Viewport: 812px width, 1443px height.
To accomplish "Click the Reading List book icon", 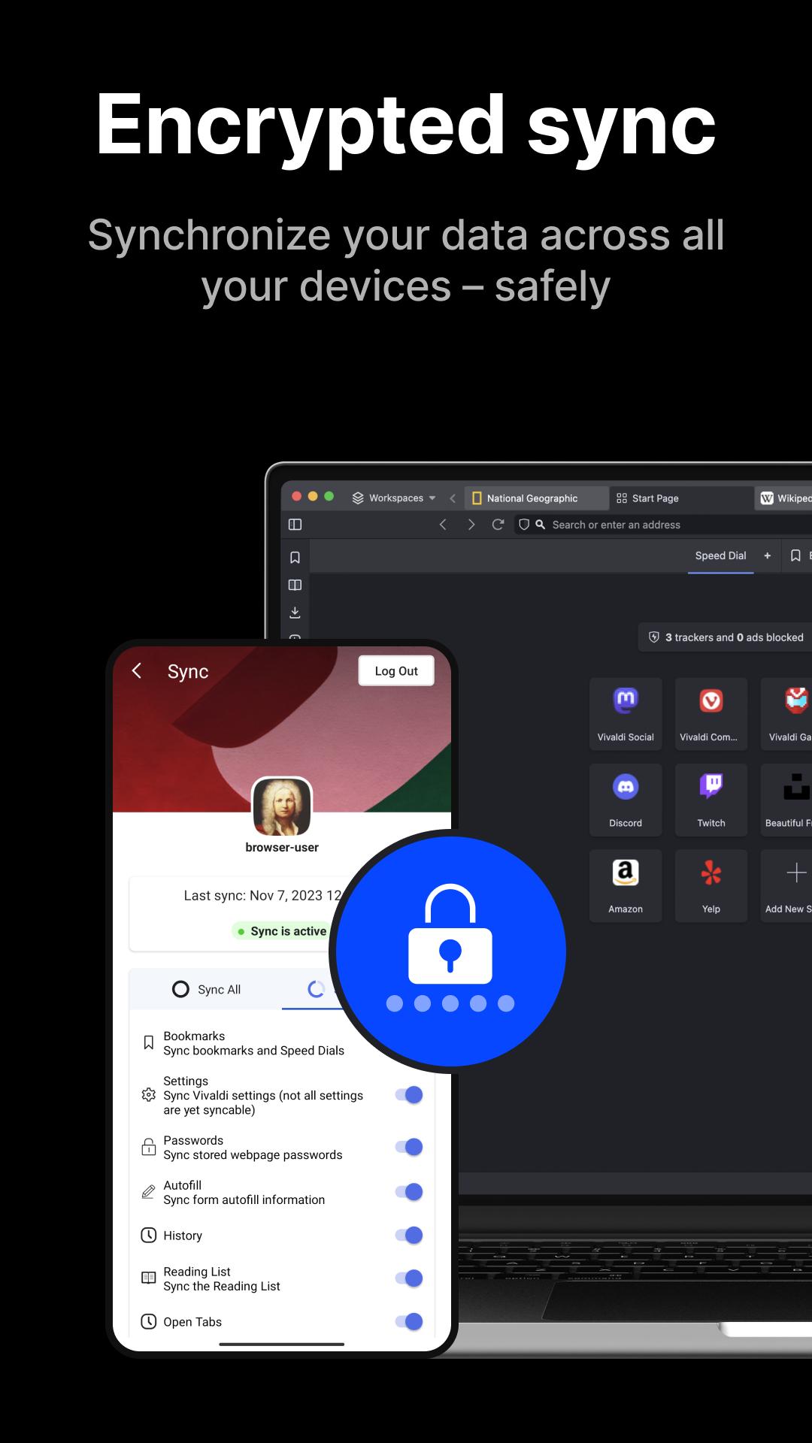I will [x=149, y=1278].
